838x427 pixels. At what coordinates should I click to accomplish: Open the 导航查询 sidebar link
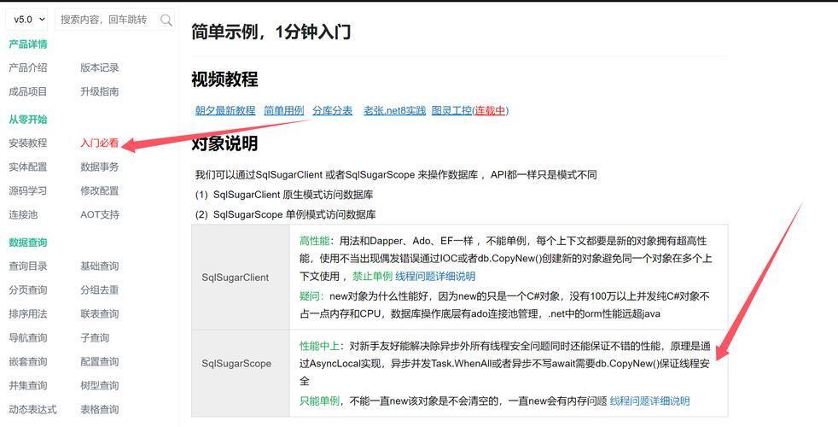[x=28, y=337]
